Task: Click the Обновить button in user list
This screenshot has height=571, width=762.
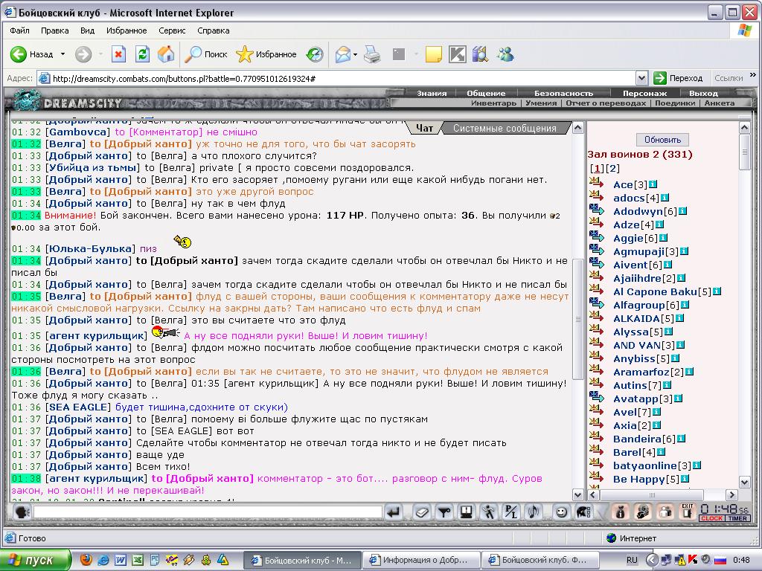Action: tap(662, 140)
